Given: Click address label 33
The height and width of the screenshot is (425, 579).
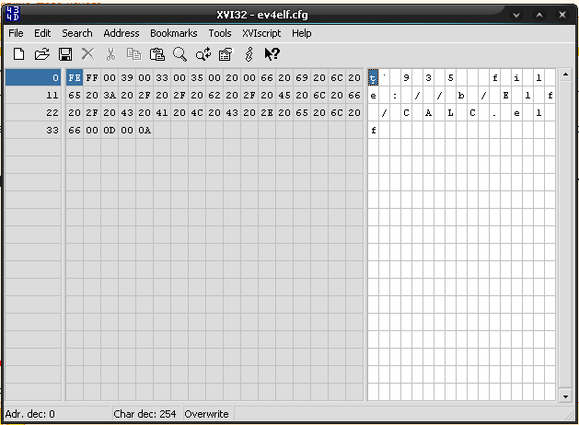Looking at the screenshot, I should click(33, 131).
